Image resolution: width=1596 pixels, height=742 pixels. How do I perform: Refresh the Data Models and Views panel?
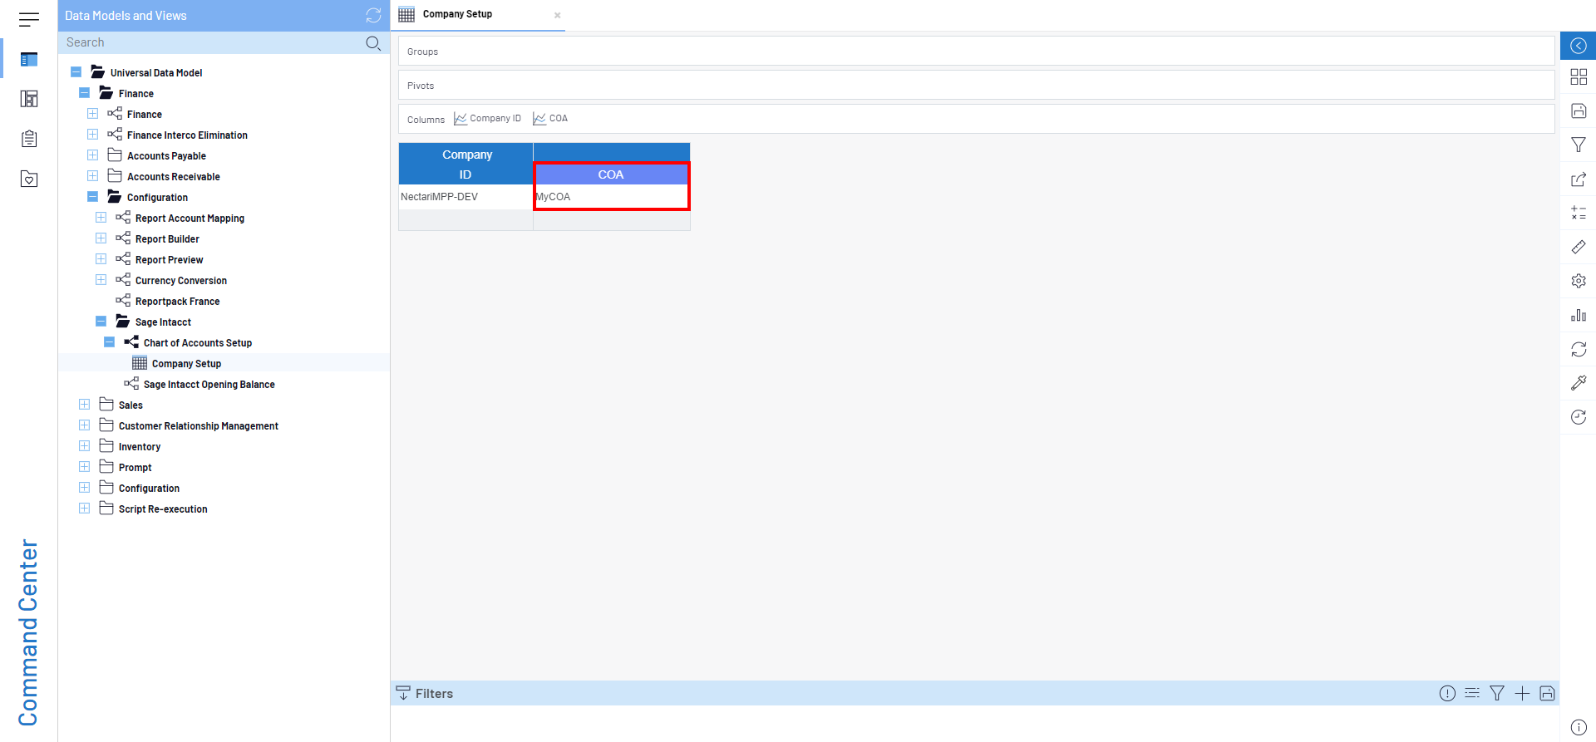pyautogui.click(x=373, y=16)
